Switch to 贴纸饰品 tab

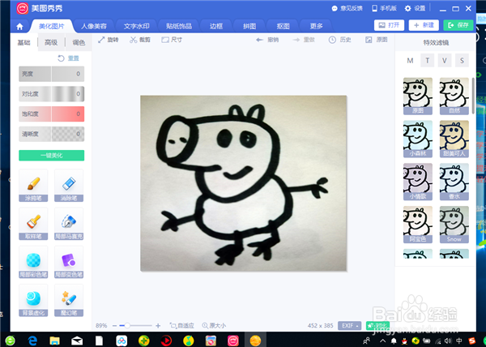pyautogui.click(x=179, y=27)
